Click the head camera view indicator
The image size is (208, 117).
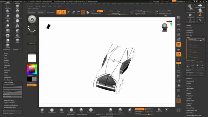tap(165, 28)
